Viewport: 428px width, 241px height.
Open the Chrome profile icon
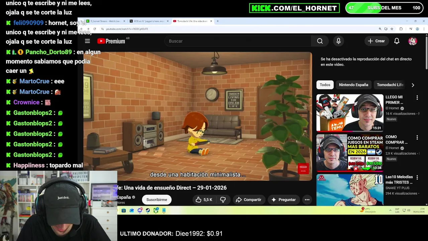(417, 29)
